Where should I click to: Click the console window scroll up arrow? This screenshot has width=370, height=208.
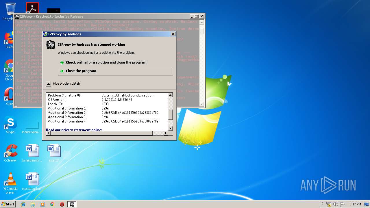[202, 22]
